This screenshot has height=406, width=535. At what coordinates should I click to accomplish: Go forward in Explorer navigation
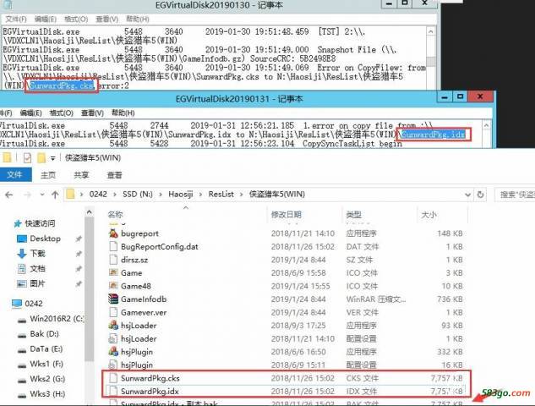point(28,195)
